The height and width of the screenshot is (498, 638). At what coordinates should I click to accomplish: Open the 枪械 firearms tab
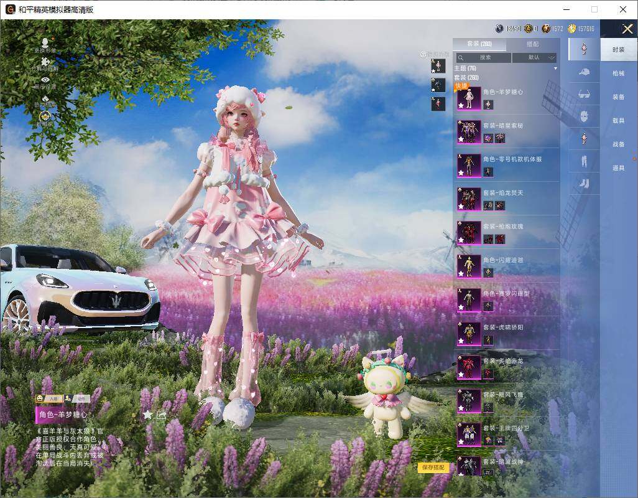pyautogui.click(x=619, y=73)
